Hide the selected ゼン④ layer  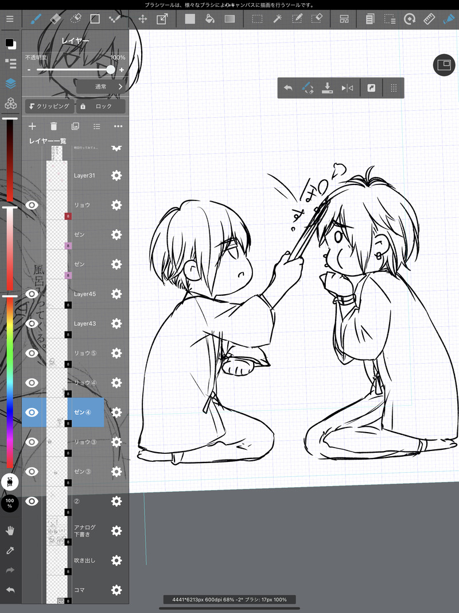[32, 412]
